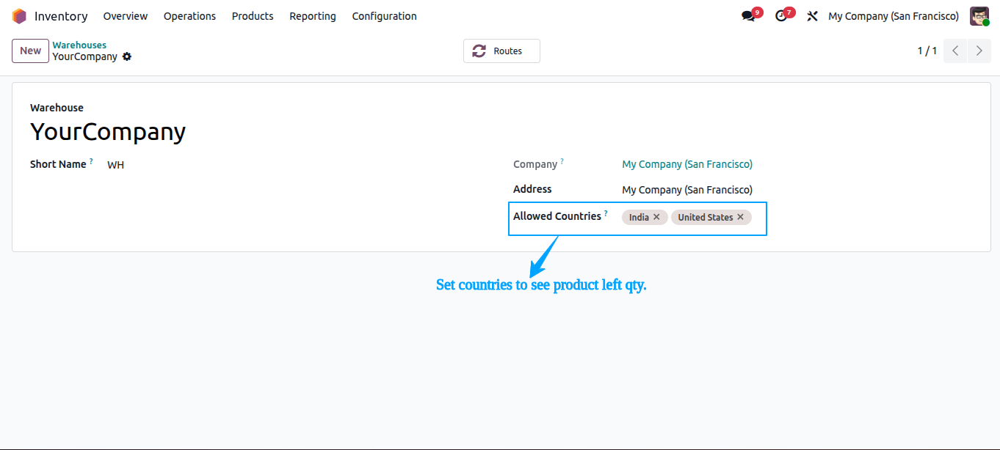The height and width of the screenshot is (450, 1000).
Task: Expand the Configuration menu
Action: tap(384, 16)
